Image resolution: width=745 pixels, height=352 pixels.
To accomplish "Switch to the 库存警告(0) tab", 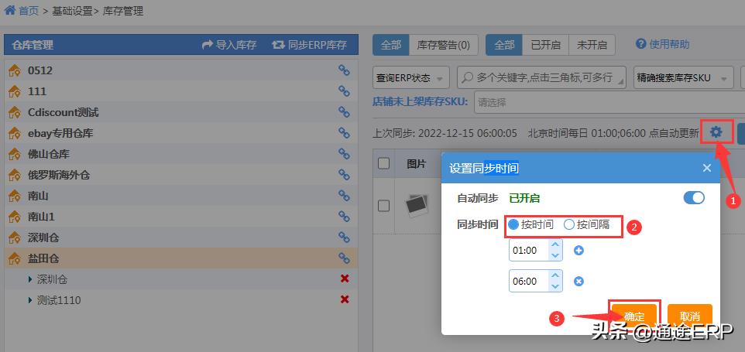I will point(443,45).
